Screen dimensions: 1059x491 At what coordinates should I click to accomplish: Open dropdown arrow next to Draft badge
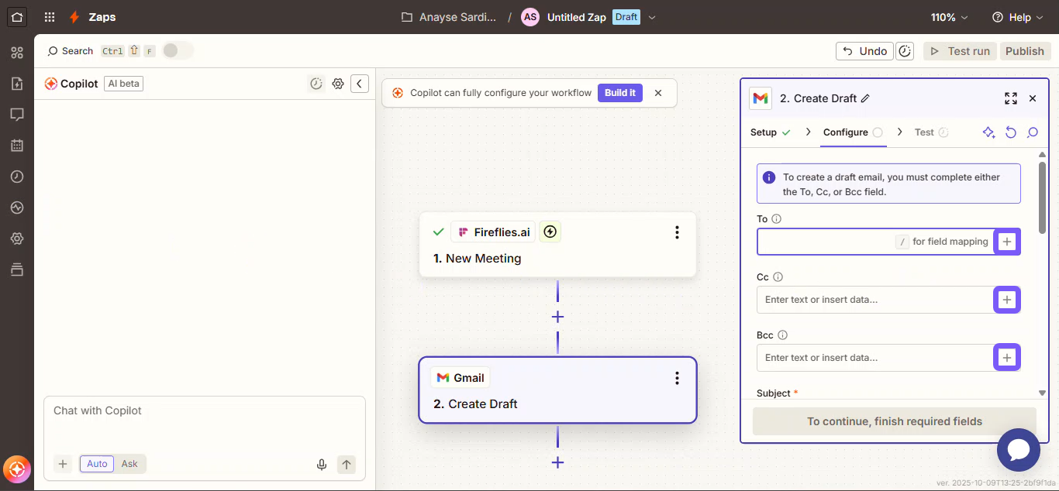[652, 17]
